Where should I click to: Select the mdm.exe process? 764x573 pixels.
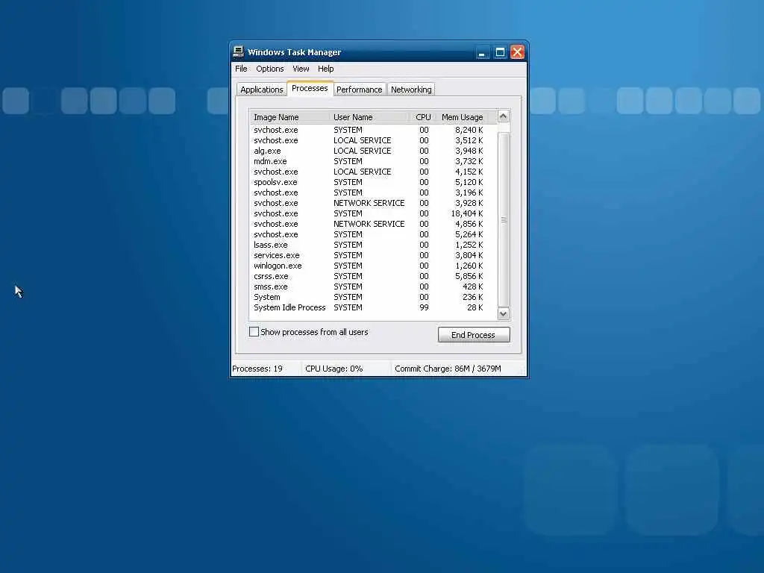(369, 161)
